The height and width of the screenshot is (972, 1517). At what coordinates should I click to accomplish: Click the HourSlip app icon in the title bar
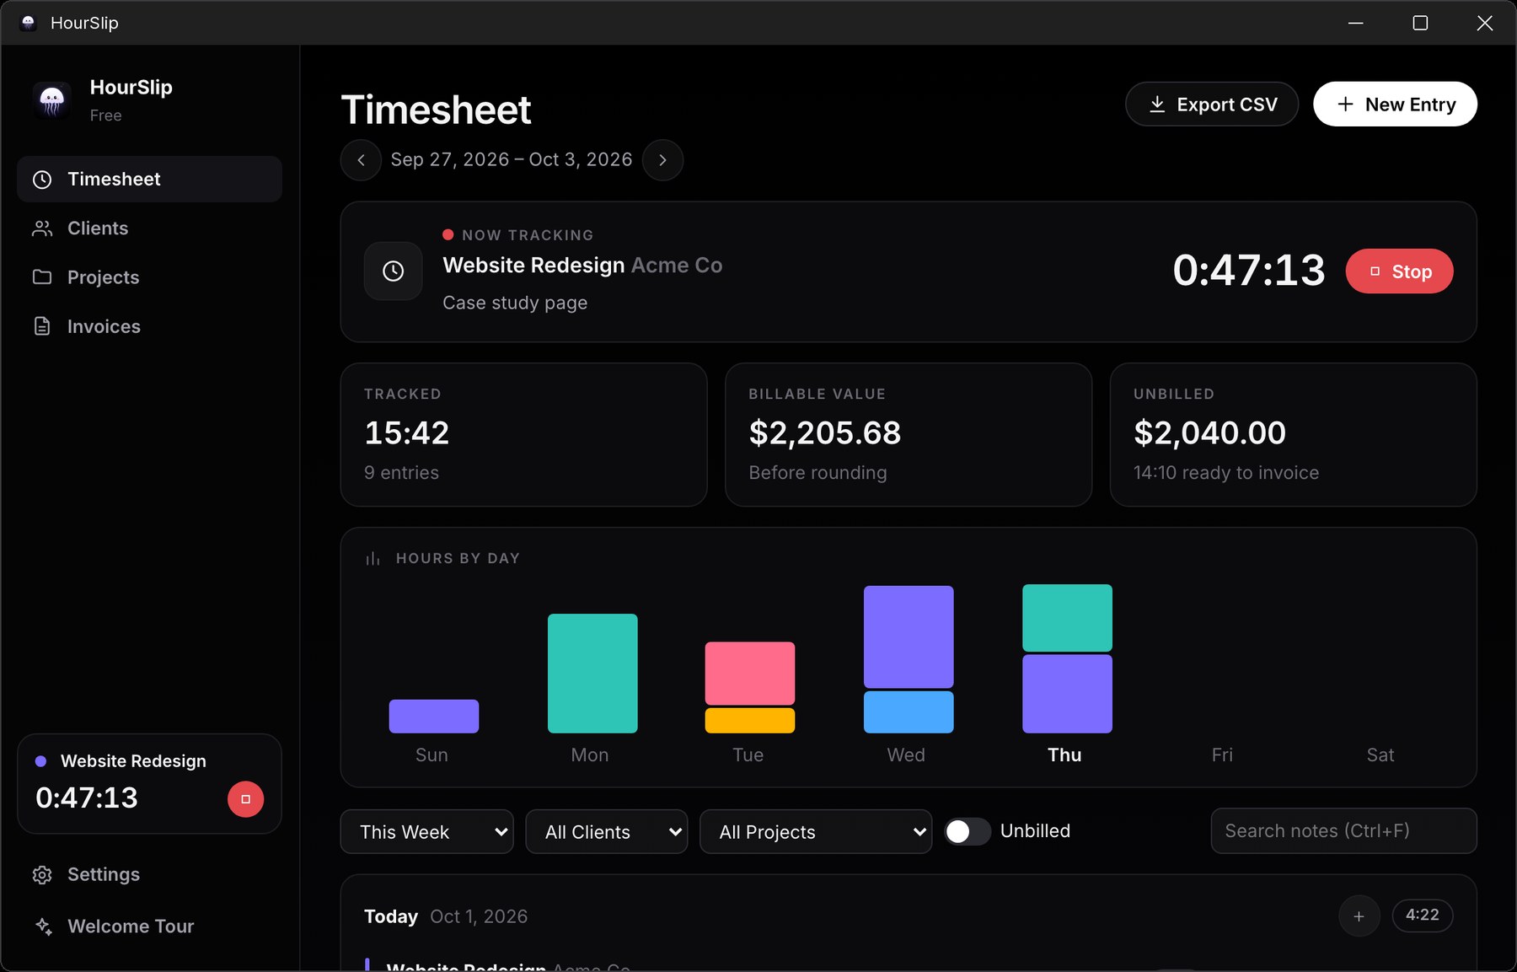pyautogui.click(x=28, y=23)
